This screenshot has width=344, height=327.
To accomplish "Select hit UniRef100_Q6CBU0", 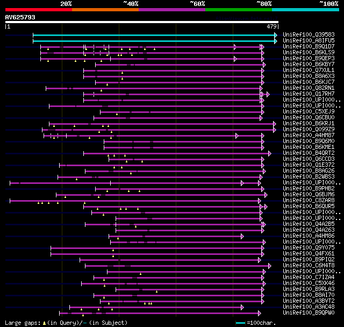I will tap(309, 117).
